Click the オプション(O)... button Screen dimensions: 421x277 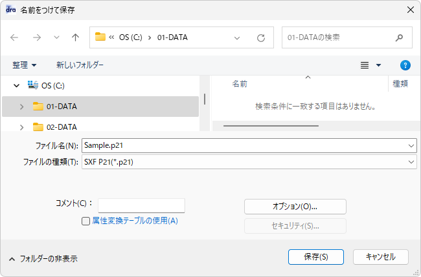pyautogui.click(x=295, y=207)
